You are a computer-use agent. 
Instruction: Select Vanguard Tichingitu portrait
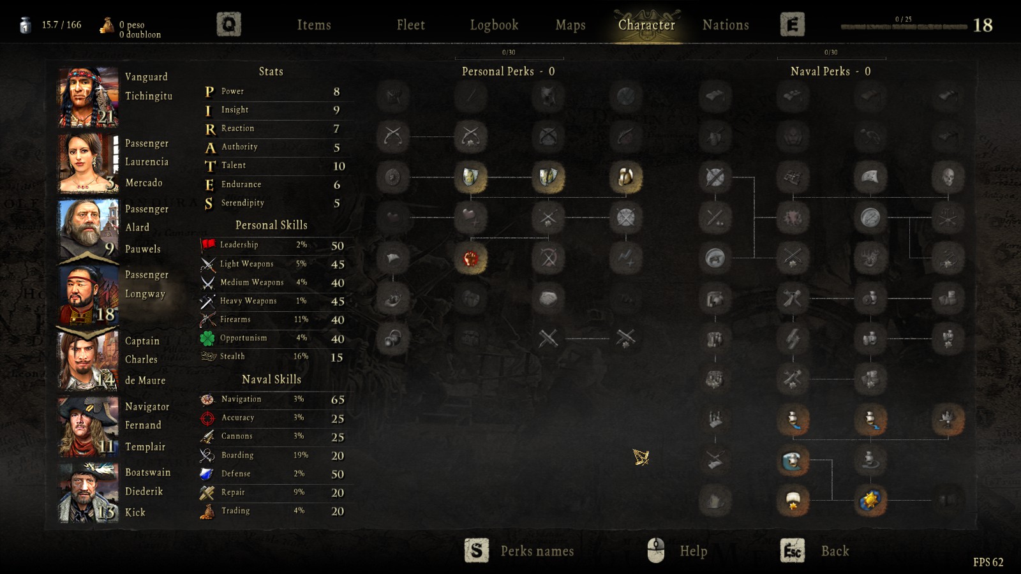tap(89, 98)
